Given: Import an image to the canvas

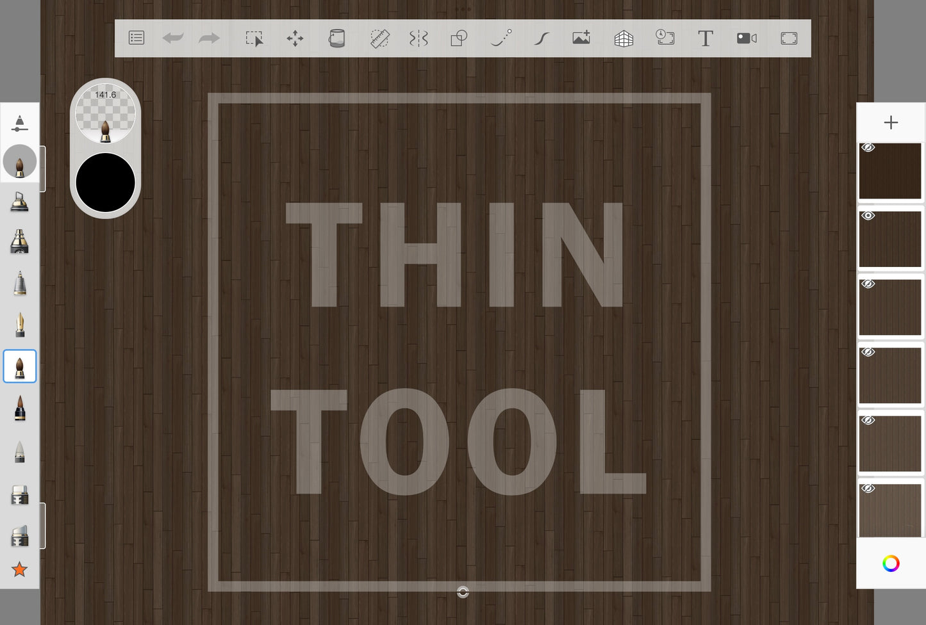Looking at the screenshot, I should [581, 38].
